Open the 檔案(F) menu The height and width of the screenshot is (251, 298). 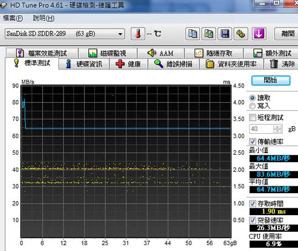(13, 18)
